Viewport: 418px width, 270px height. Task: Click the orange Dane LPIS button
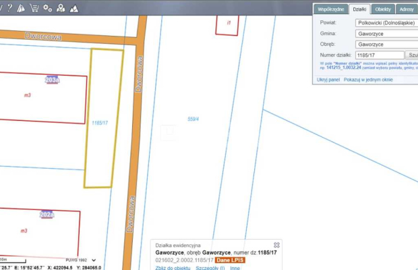coord(231,260)
